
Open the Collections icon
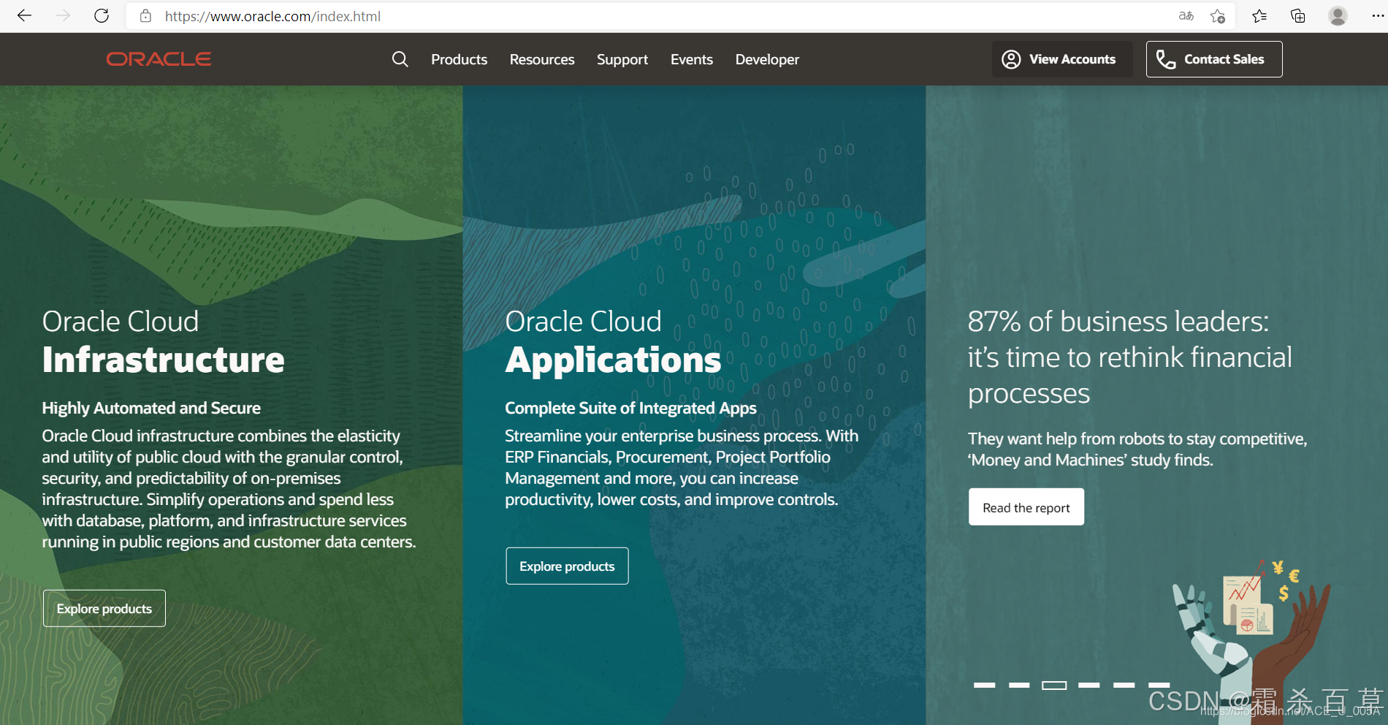1297,15
